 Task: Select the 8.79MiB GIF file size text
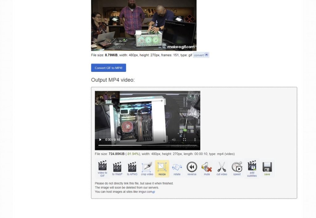tap(111, 55)
